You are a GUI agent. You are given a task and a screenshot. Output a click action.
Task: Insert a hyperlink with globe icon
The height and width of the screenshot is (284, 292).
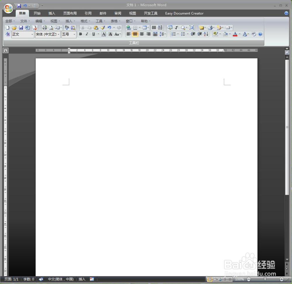click(x=128, y=28)
